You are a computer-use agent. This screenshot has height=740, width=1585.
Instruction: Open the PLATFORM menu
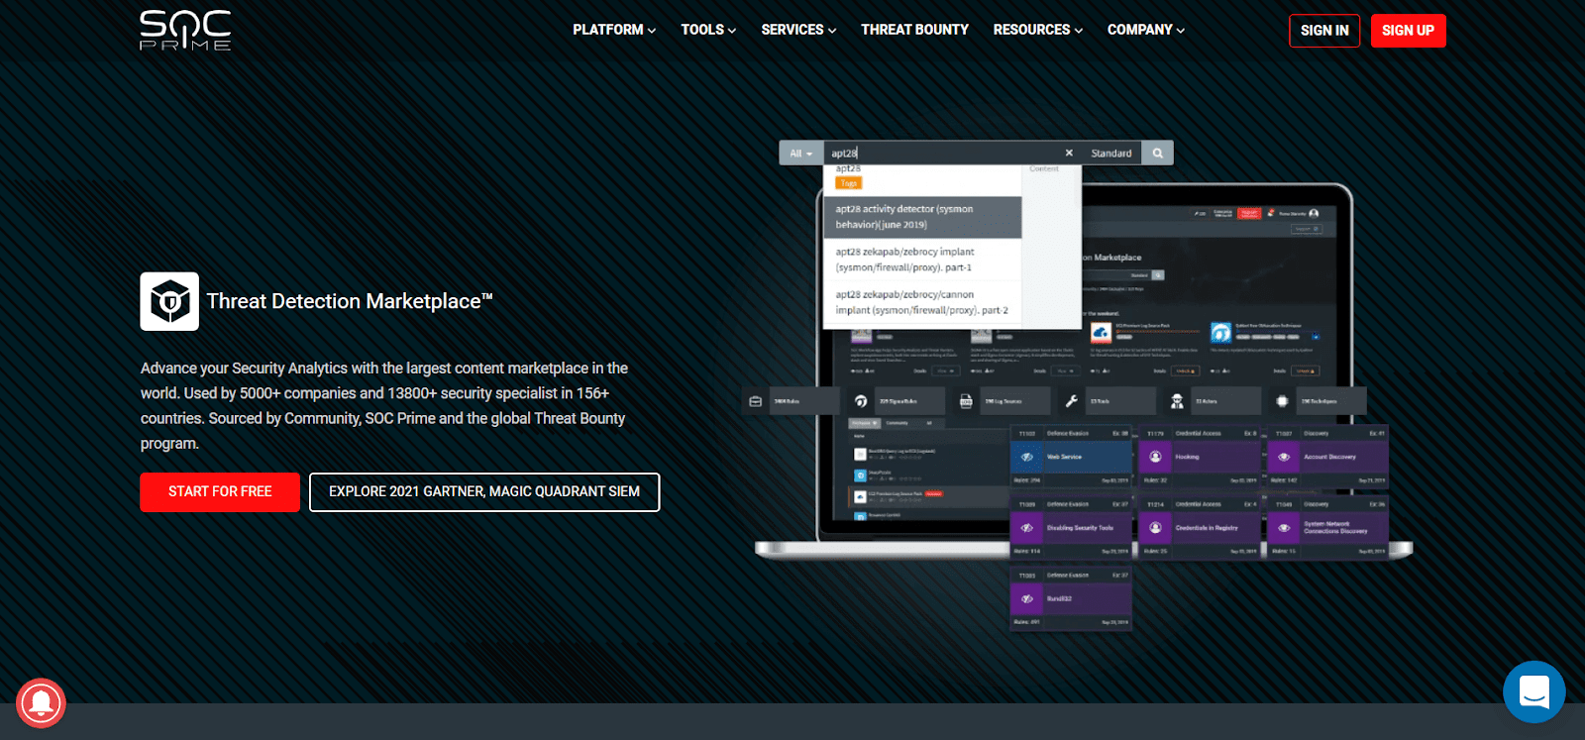coord(614,30)
